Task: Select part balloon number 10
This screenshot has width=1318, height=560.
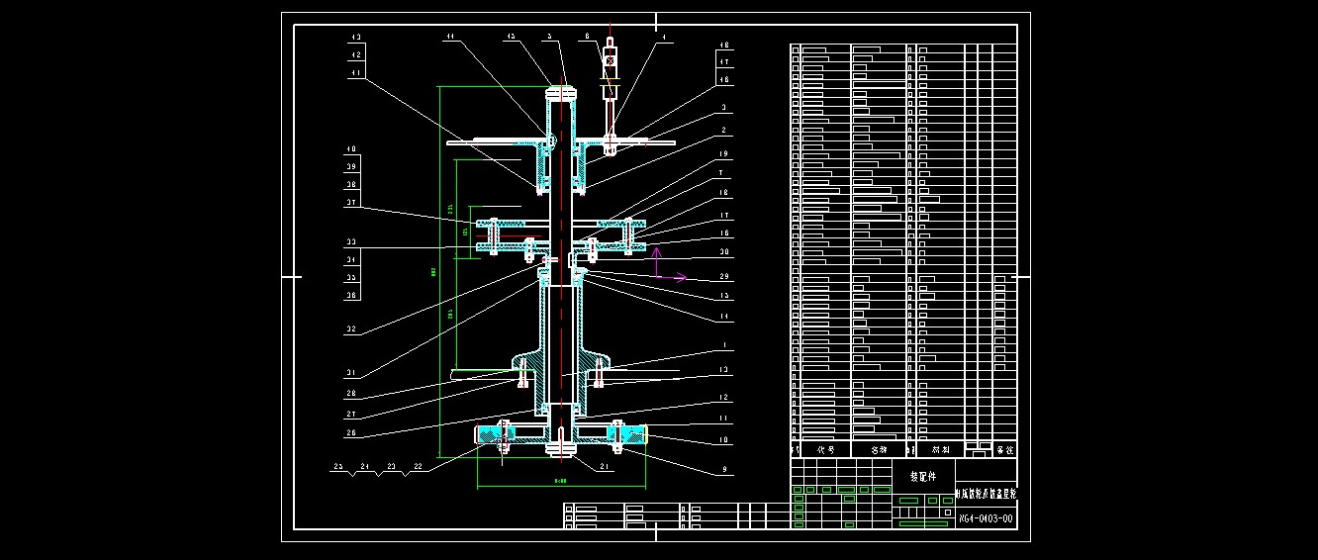Action: (x=723, y=438)
